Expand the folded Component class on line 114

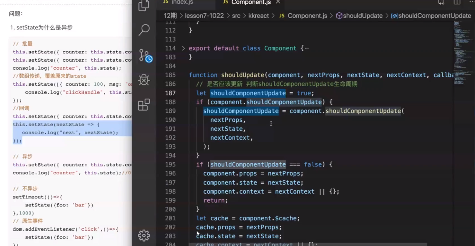pyautogui.click(x=182, y=48)
